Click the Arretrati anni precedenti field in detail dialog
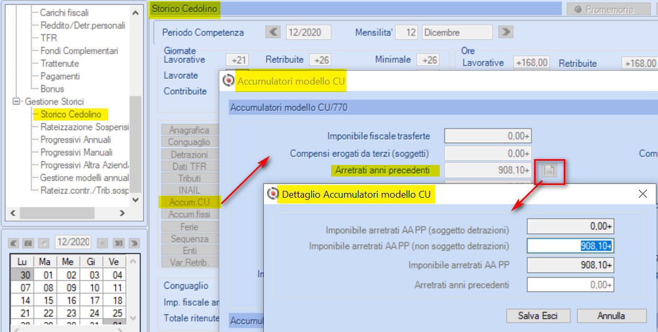 pos(570,285)
